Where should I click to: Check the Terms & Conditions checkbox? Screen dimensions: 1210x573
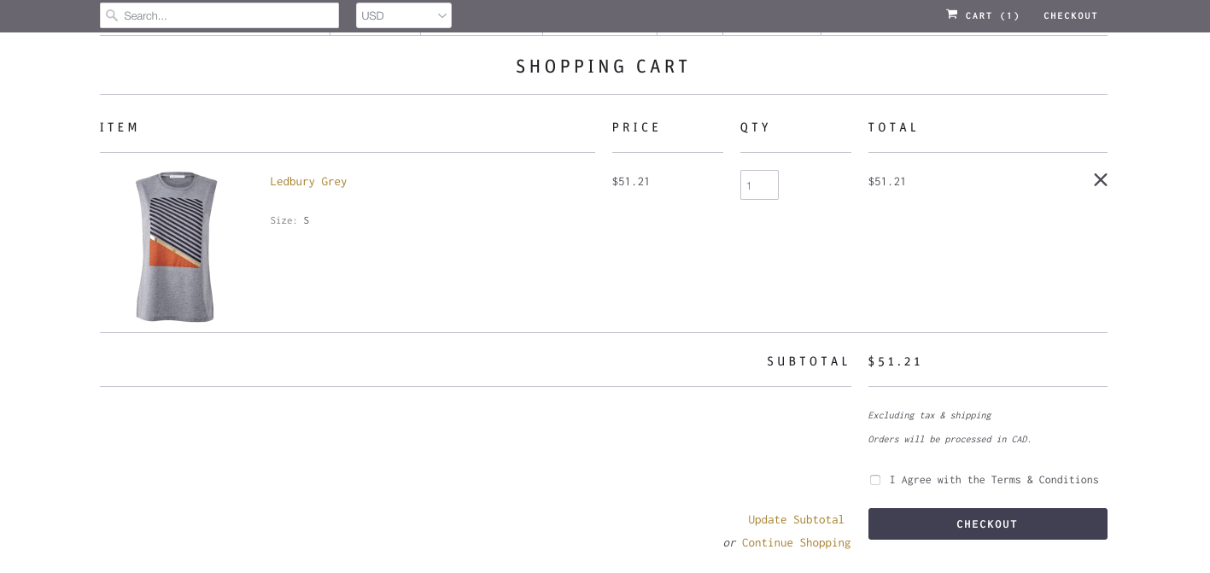(x=875, y=480)
